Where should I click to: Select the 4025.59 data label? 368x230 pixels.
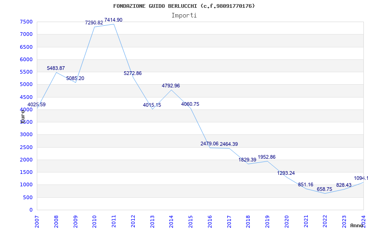[37, 105]
